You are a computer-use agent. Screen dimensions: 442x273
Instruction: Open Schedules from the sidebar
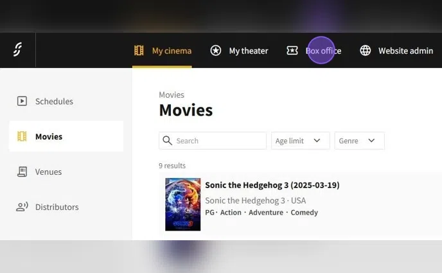point(54,101)
